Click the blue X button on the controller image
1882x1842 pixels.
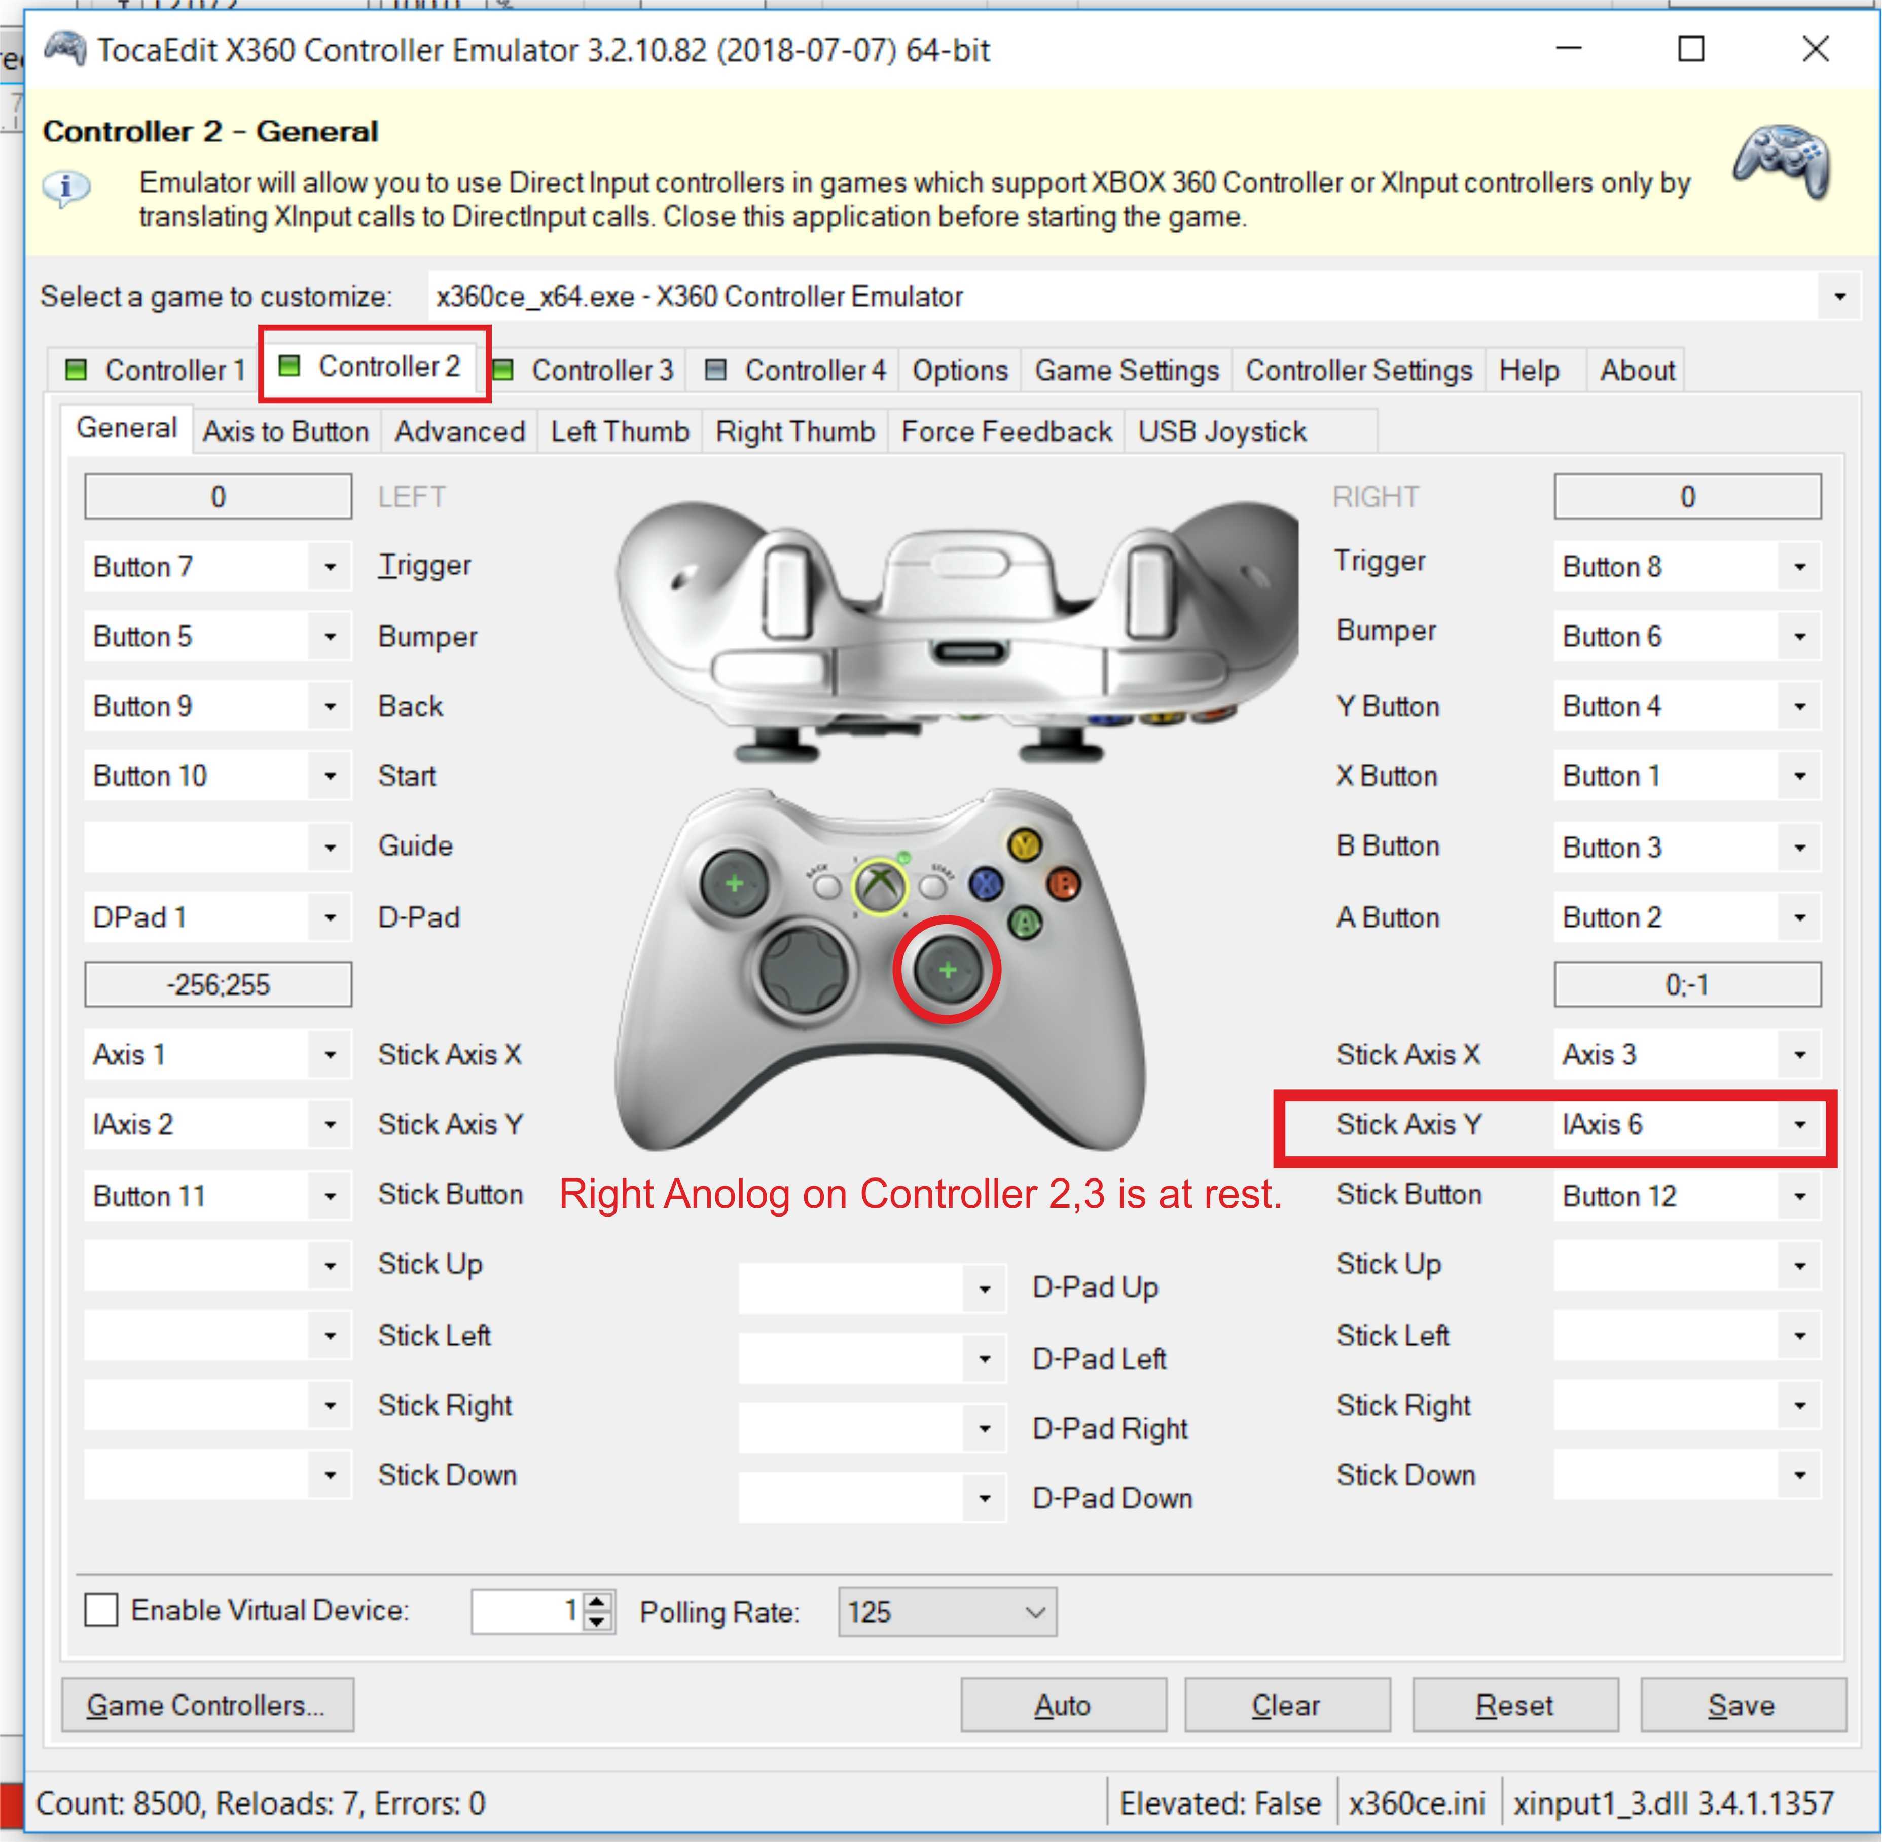click(985, 883)
